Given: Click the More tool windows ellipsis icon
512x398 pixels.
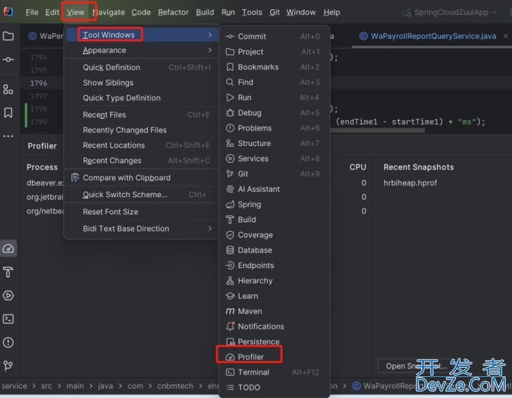Looking at the screenshot, I should 8,136.
